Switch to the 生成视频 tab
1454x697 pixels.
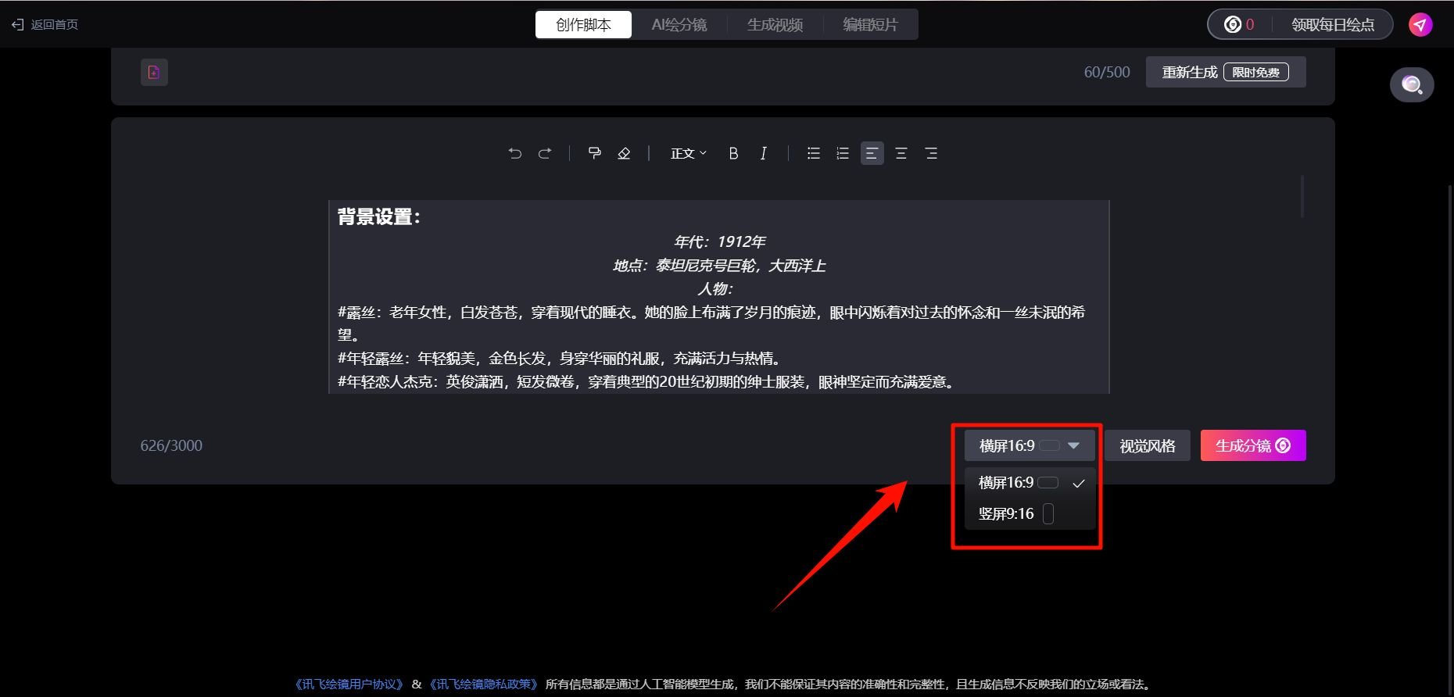point(775,25)
